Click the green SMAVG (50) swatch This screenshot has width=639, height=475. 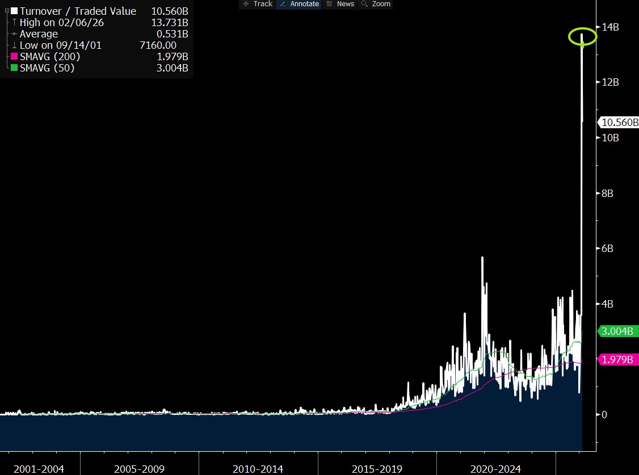[14, 68]
